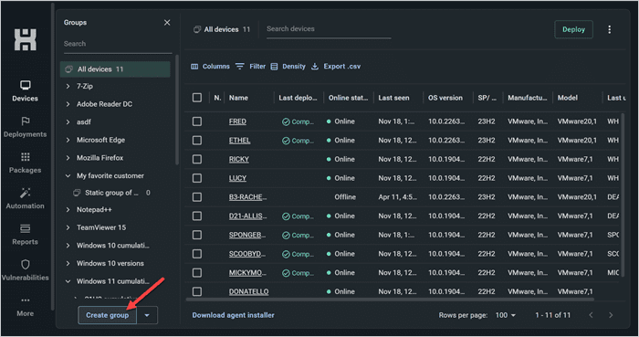Viewport: 639px width, 337px height.
Task: Select the Windows 10 versions group
Action: pos(110,263)
